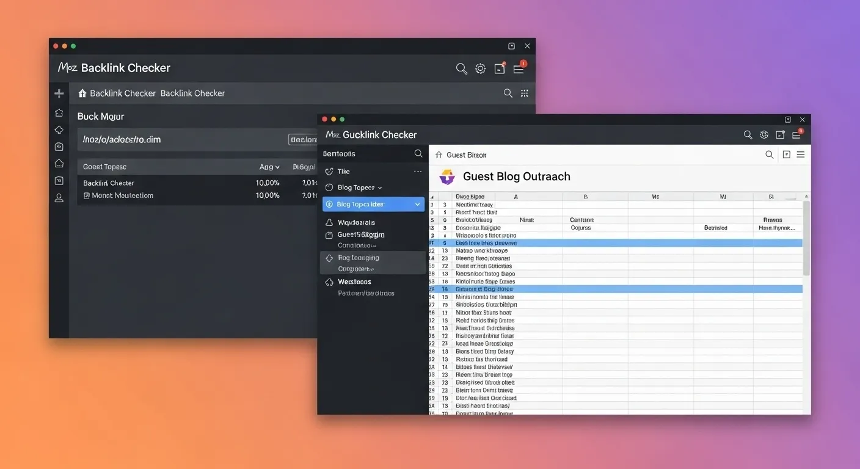The image size is (860, 469).
Task: Click column header A in the spreadsheet
Action: tap(516, 197)
